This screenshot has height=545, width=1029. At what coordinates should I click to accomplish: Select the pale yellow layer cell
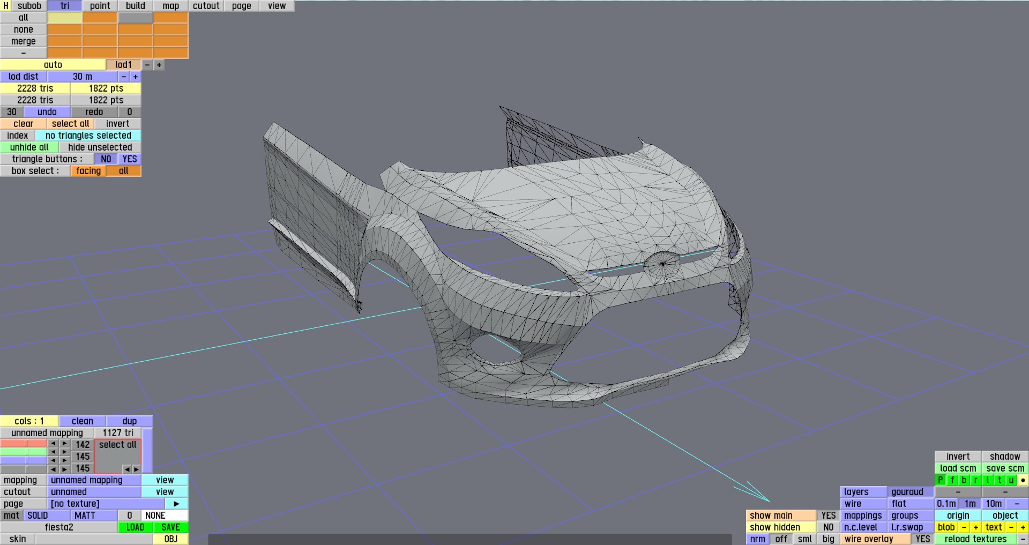tap(65, 18)
